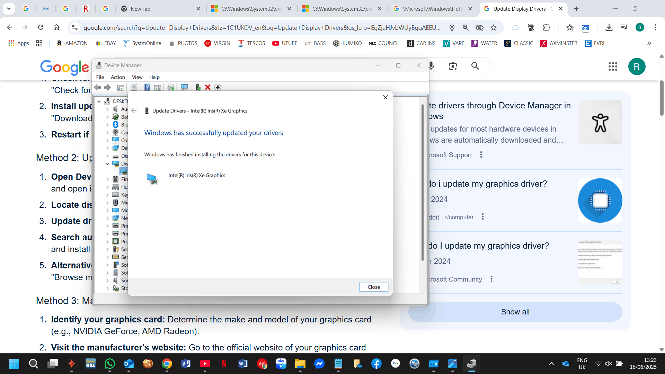Click the Update Driver Software toolbar icon
Viewport: 665px width, 374px height.
coord(170,87)
